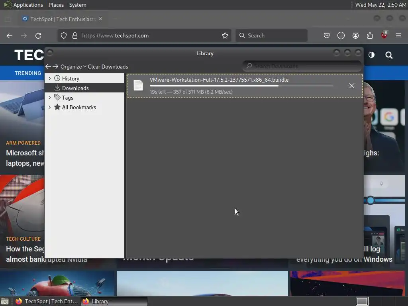Screen dimensions: 408x306
Task: Reload the TechSpot page
Action: click(x=38, y=35)
